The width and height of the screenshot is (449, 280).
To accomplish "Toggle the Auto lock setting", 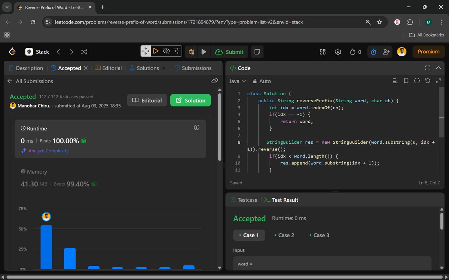I will [x=262, y=81].
